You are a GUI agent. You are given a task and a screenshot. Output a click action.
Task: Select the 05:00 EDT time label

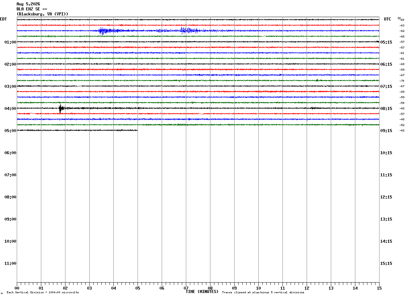10,131
